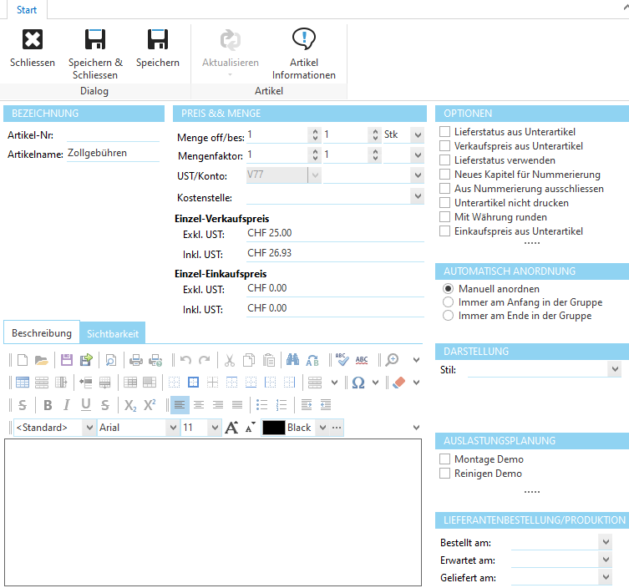Click the eraser clear formatting icon
Screen dimensions: 629x588
398,383
